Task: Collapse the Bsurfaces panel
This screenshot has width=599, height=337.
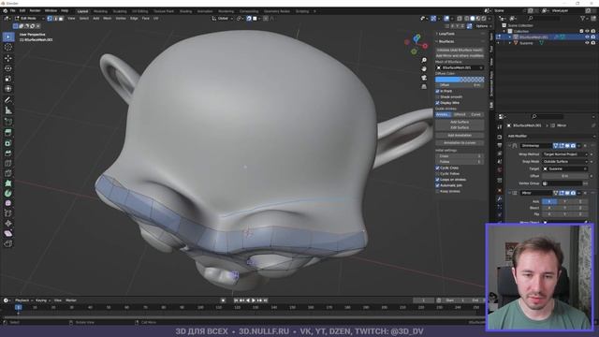Action: [x=437, y=41]
